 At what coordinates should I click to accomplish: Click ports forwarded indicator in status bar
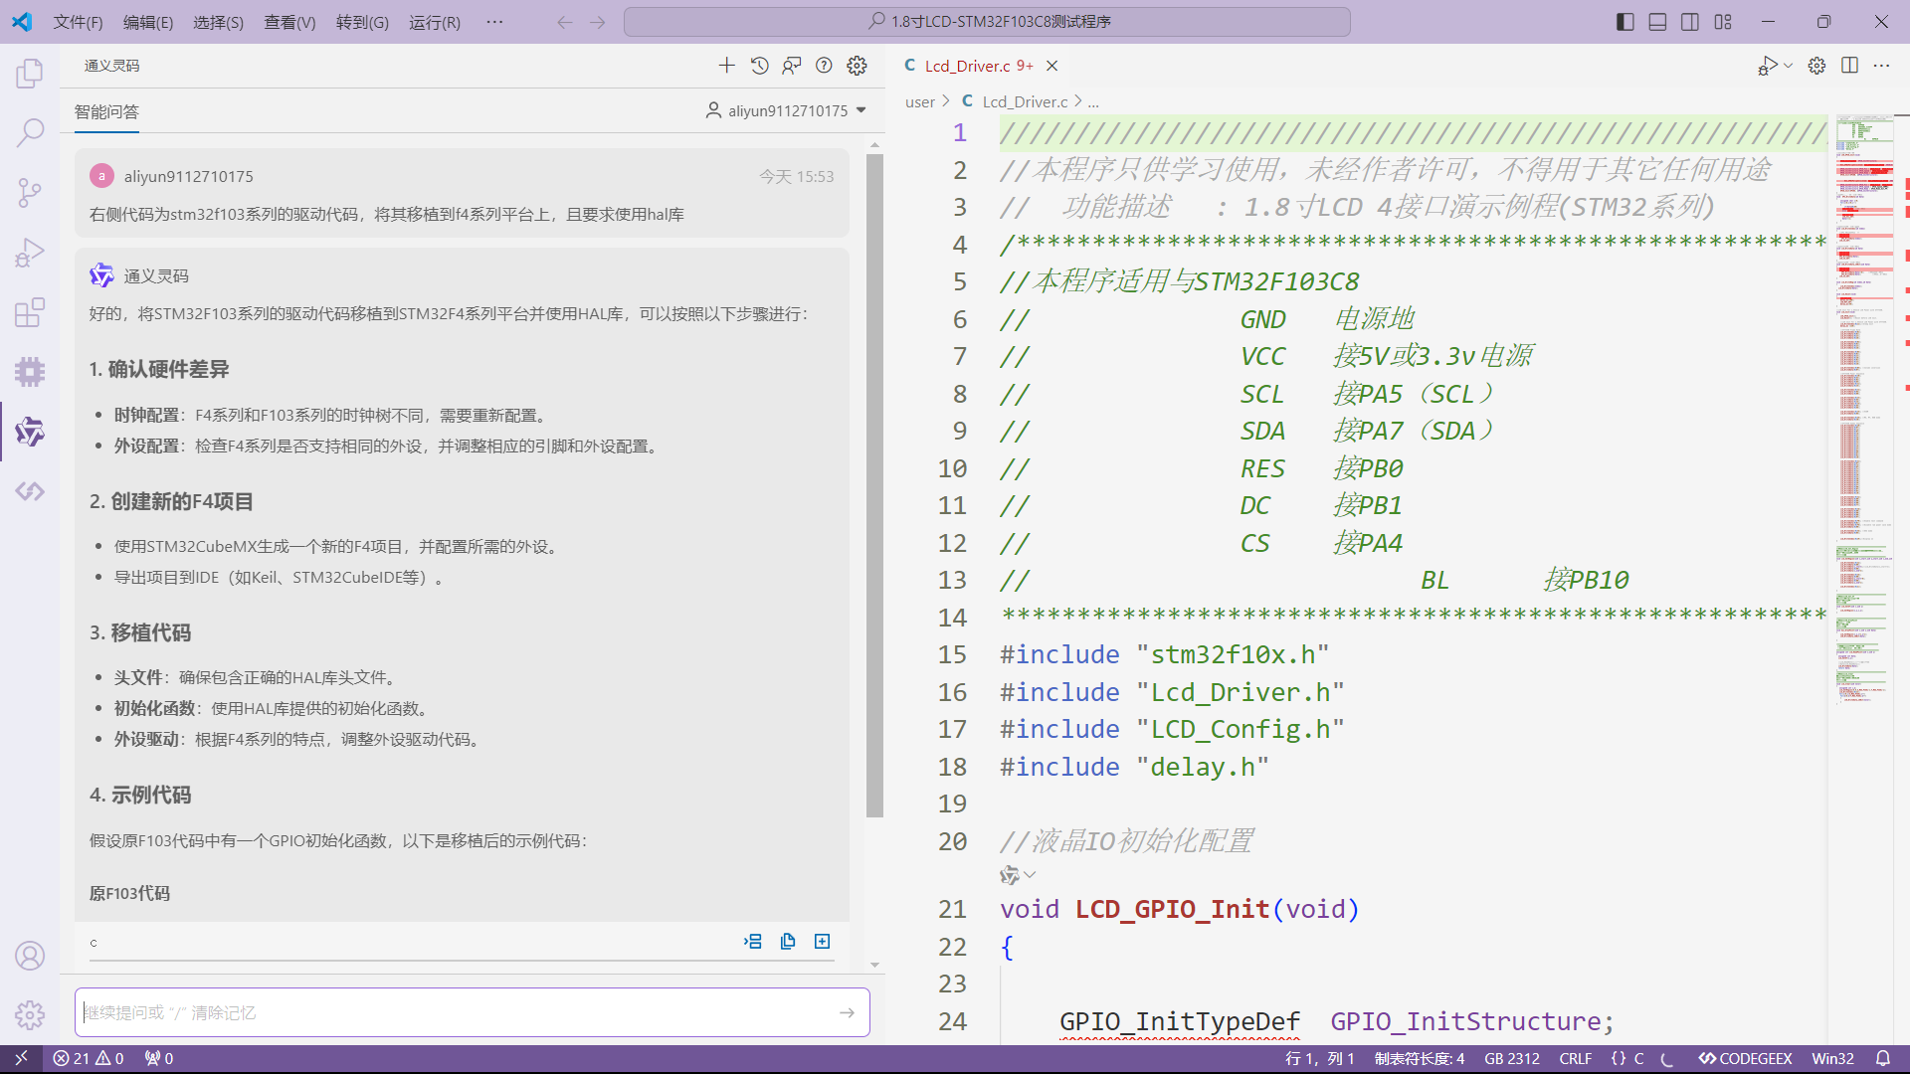159,1058
